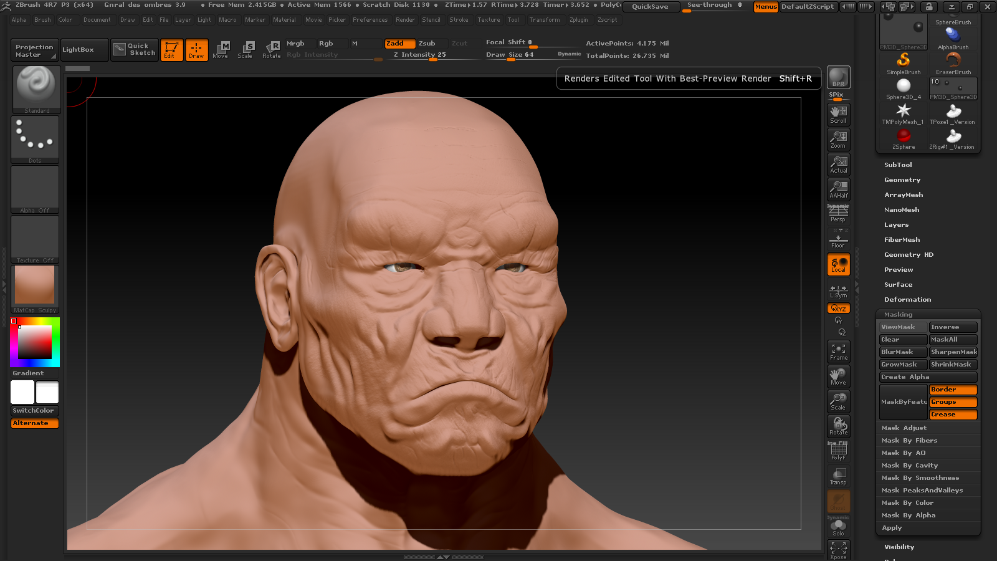Select the EraserBrush tool
Viewport: 997px width, 561px height.
[x=953, y=64]
